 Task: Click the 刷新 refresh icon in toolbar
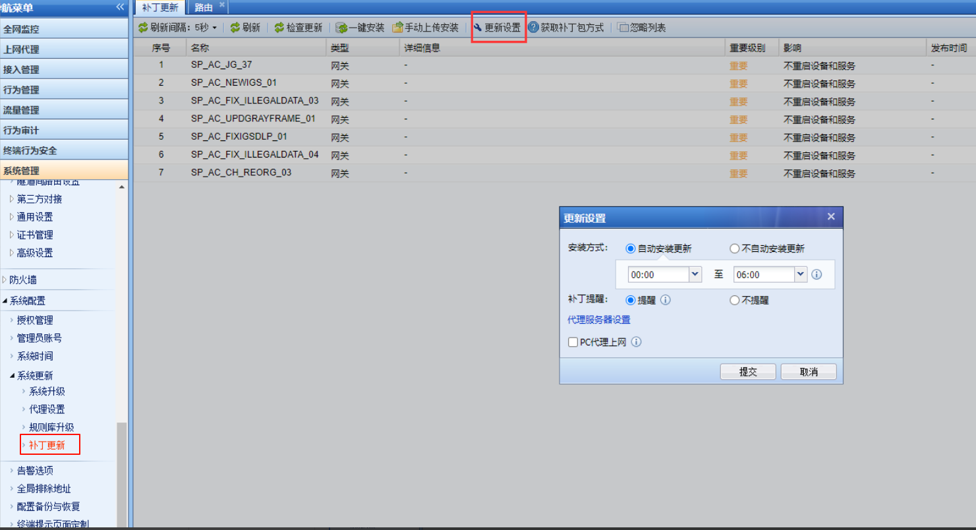pyautogui.click(x=235, y=28)
